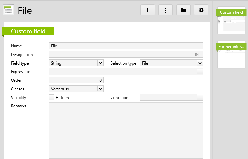Click into the Name input field

[126, 46]
